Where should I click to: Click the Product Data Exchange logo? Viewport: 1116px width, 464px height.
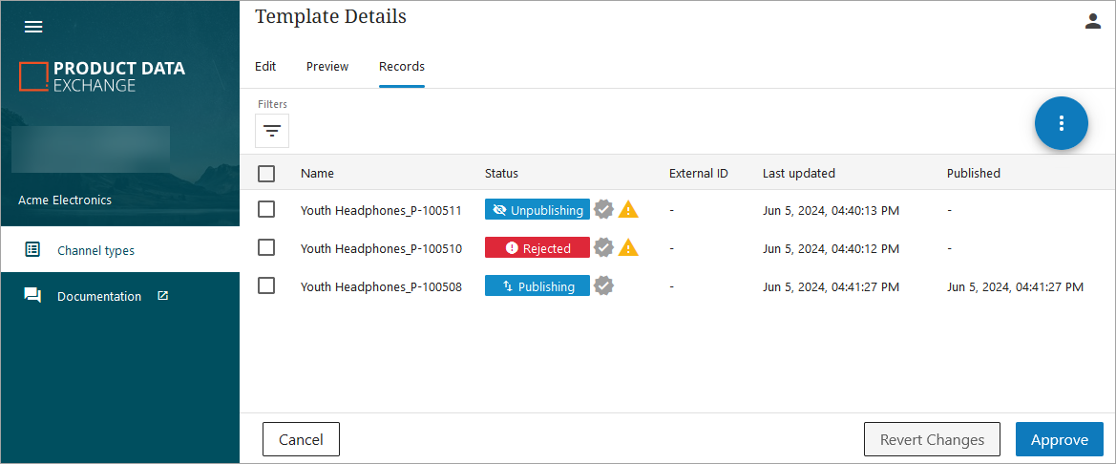pyautogui.click(x=102, y=76)
